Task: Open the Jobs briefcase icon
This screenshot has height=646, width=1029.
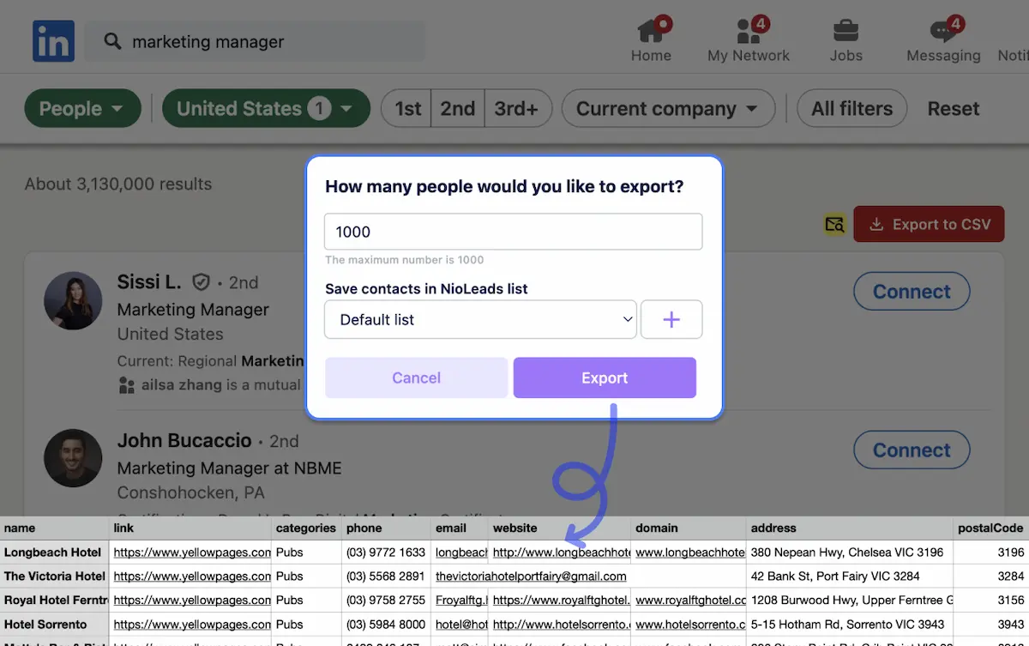Action: (845, 39)
